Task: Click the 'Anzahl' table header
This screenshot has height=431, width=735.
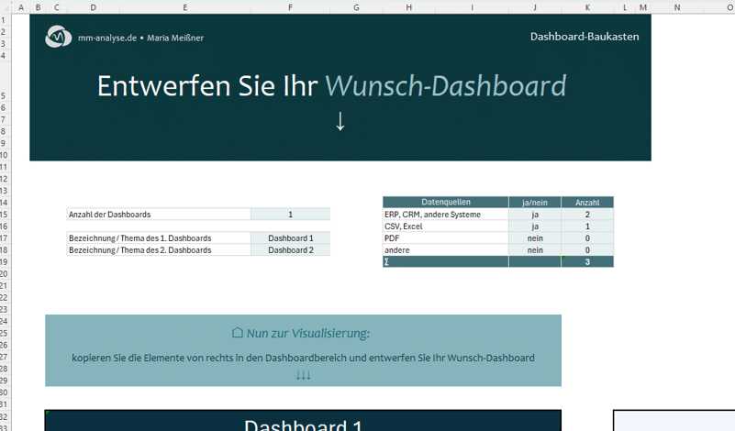Action: coord(587,202)
